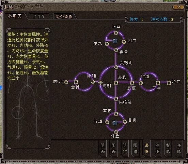Click the blue swirl in the bottom circle

tap(115, 123)
